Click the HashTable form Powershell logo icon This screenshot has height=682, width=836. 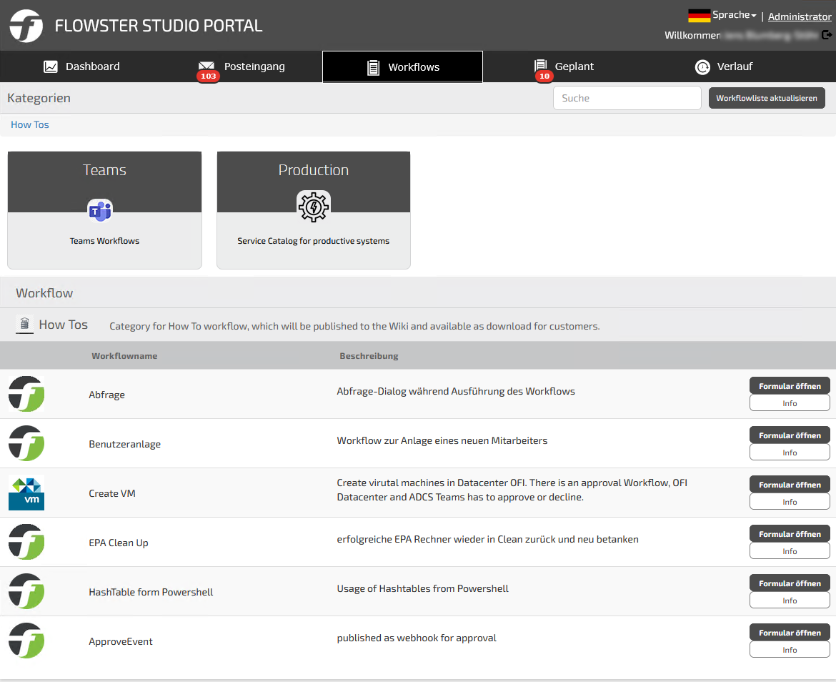coord(26,591)
